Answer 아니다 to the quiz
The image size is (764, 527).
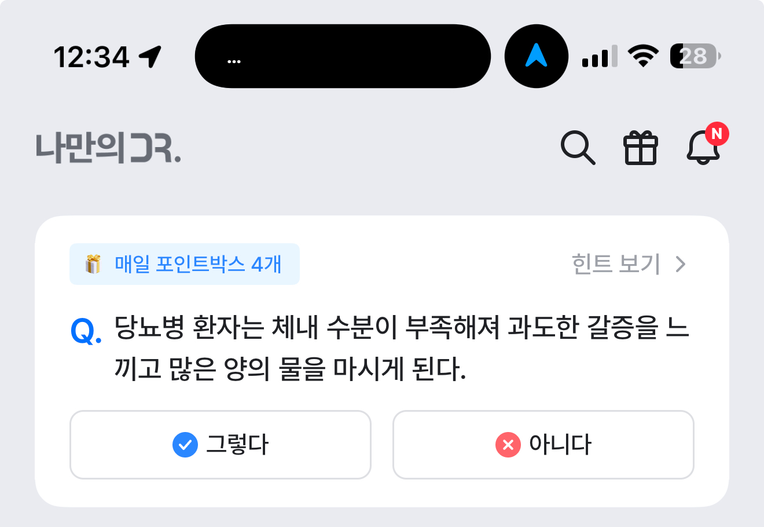pyautogui.click(x=543, y=445)
